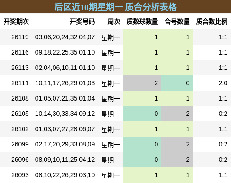This screenshot has width=231, height=183.
Task: Select draw numbers 10,11,17,26,29 01,03
Action: click(x=65, y=83)
